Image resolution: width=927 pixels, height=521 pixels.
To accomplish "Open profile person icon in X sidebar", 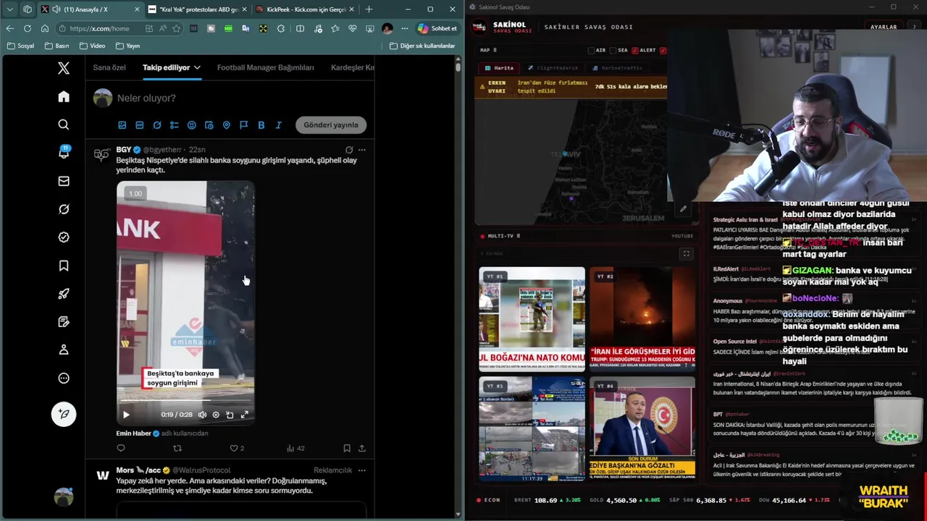I will (64, 350).
